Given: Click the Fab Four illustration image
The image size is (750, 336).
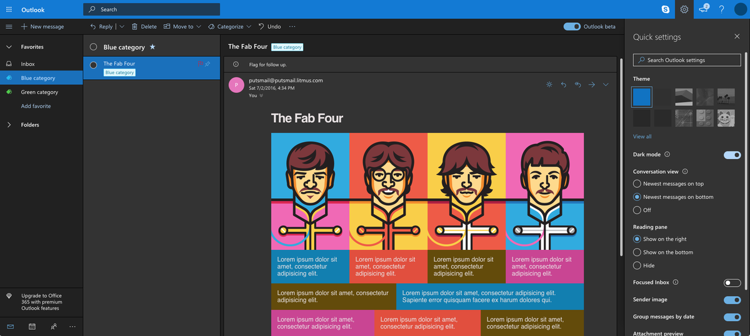Looking at the screenshot, I should click(x=427, y=191).
